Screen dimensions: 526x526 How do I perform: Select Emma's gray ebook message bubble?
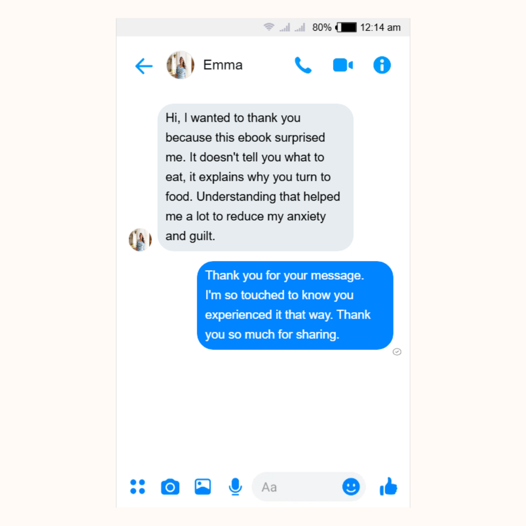pyautogui.click(x=255, y=177)
